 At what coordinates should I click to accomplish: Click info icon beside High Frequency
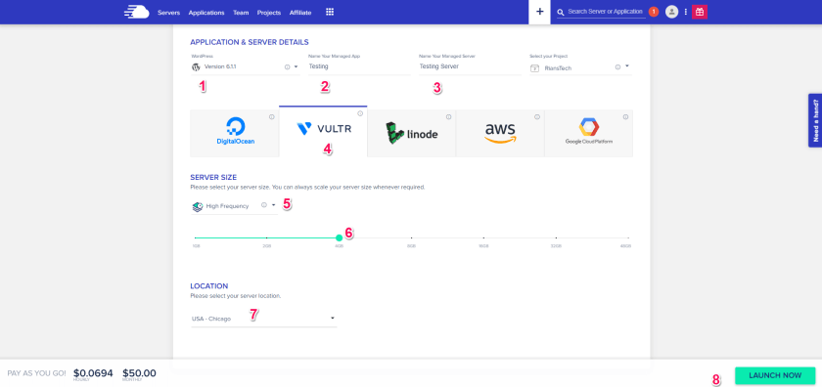263,205
